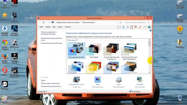Select the Несохраненная тема theme
This screenshot has width=187, height=105.
[x=76, y=50]
